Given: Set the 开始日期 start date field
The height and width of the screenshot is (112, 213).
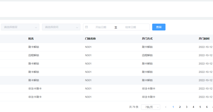Looking at the screenshot, I should [x=101, y=27].
